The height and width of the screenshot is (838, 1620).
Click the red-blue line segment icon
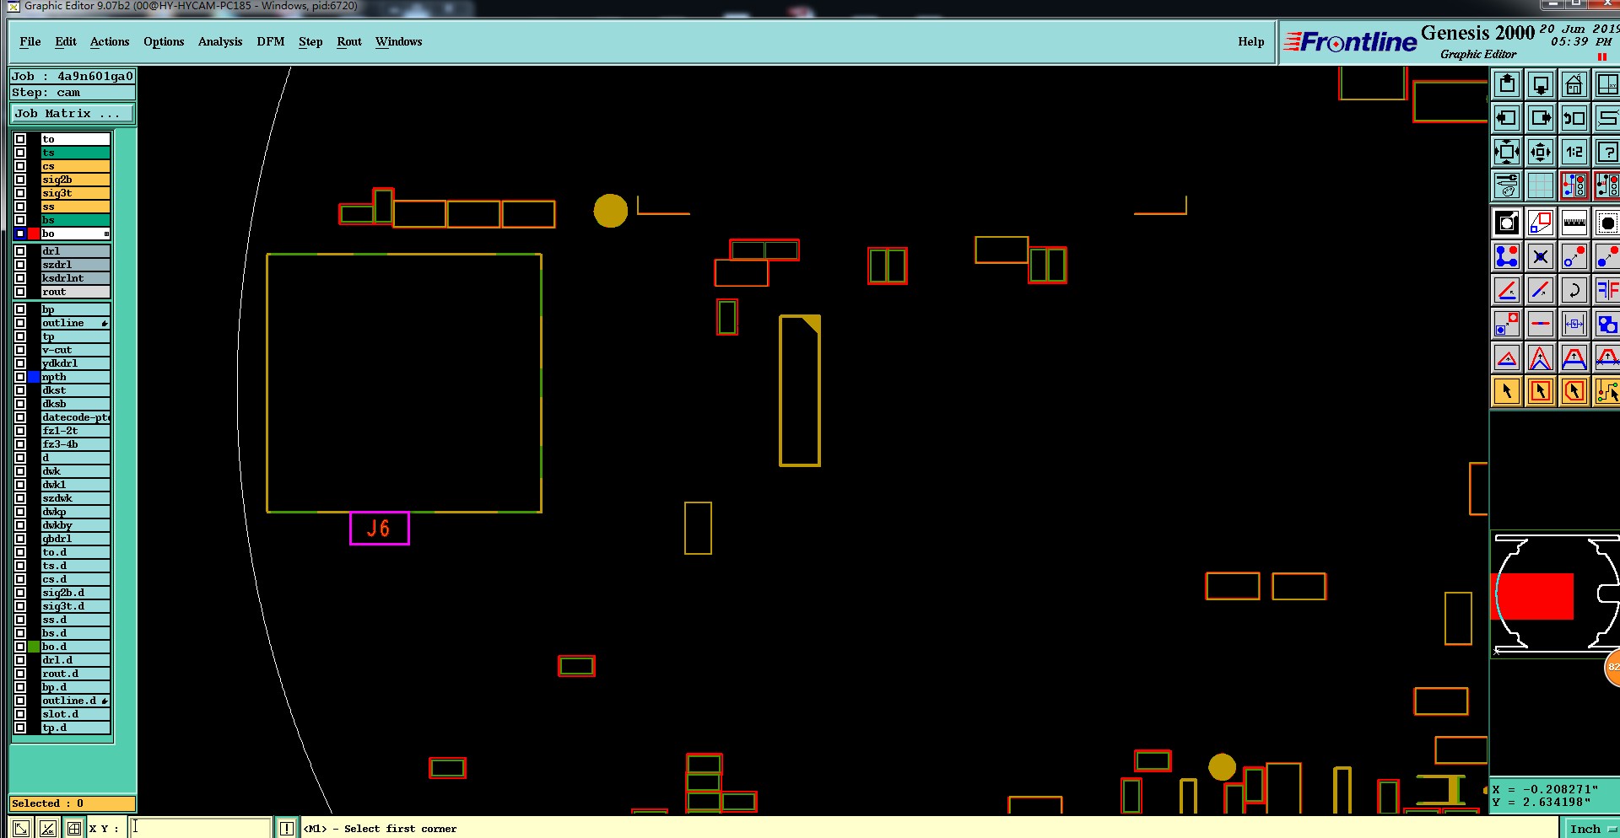[x=1541, y=324]
